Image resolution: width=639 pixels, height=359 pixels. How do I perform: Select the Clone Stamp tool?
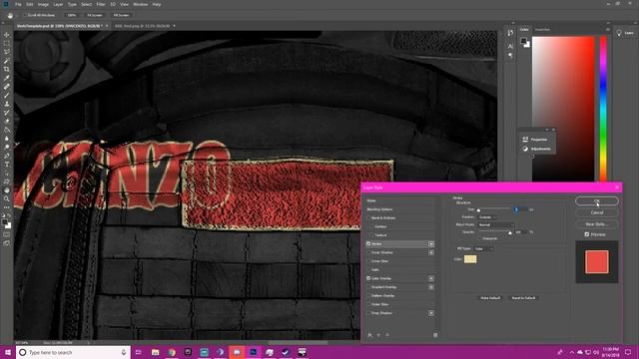7,104
